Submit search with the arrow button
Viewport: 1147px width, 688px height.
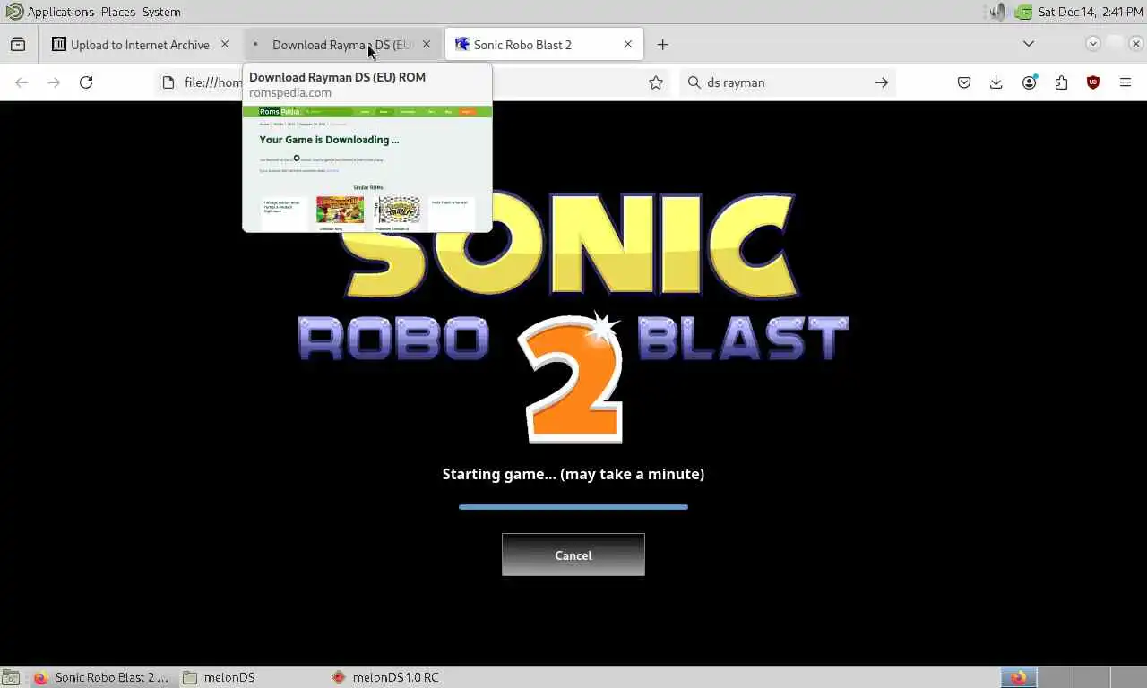(x=882, y=82)
